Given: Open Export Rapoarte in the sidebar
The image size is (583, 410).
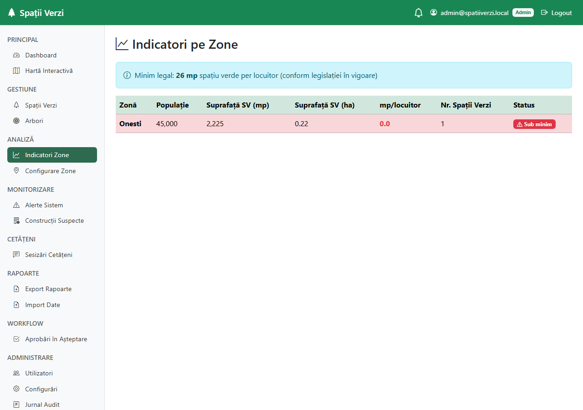Looking at the screenshot, I should [52, 289].
